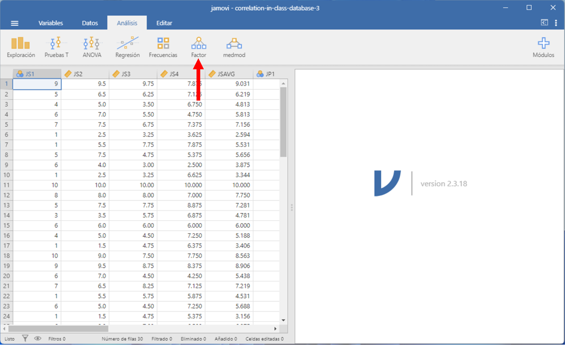The width and height of the screenshot is (565, 345).
Task: Open the ANOVA analysis menu
Action: point(92,47)
